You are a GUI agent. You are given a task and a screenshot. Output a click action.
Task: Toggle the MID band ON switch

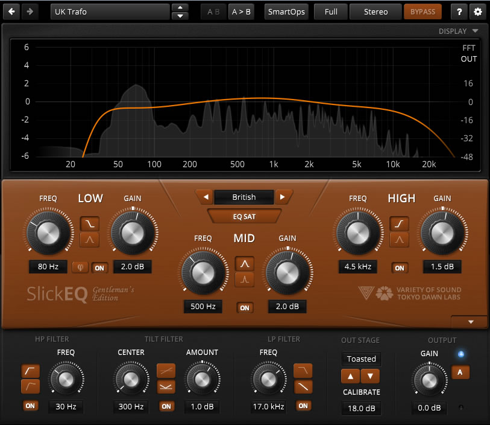244,308
